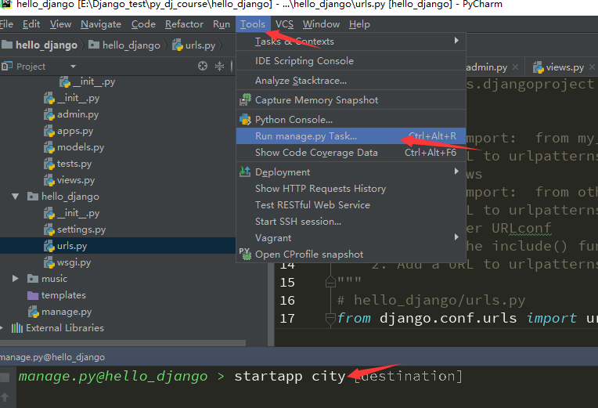Click the Tasks & Contexts submenu arrow
The width and height of the screenshot is (598, 408).
(x=456, y=41)
